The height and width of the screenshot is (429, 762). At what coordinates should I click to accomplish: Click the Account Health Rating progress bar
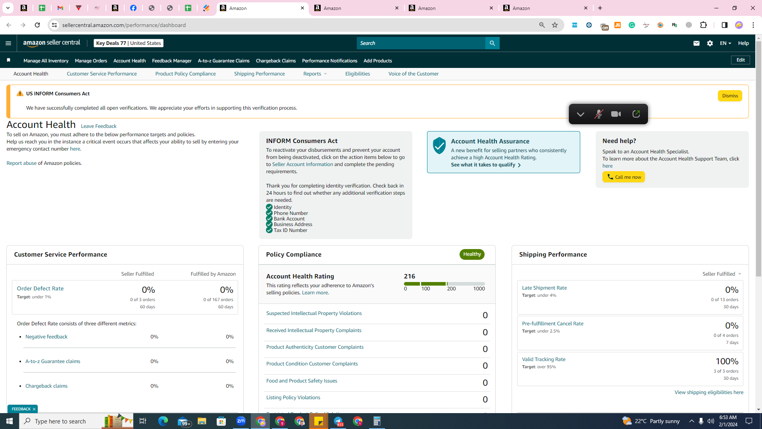click(x=444, y=284)
